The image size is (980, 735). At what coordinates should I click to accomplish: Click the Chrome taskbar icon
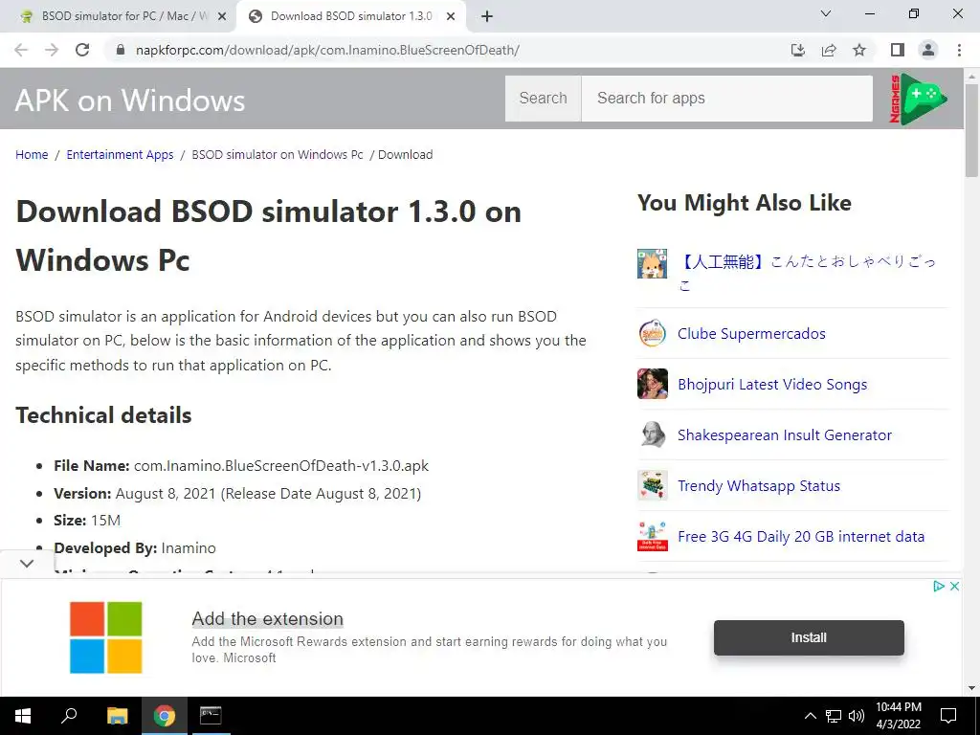coord(165,716)
